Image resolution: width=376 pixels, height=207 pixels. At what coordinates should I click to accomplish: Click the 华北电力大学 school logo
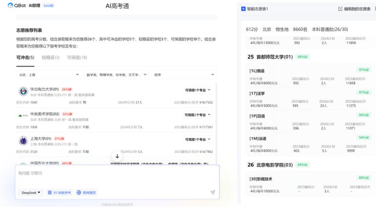coord(23,91)
